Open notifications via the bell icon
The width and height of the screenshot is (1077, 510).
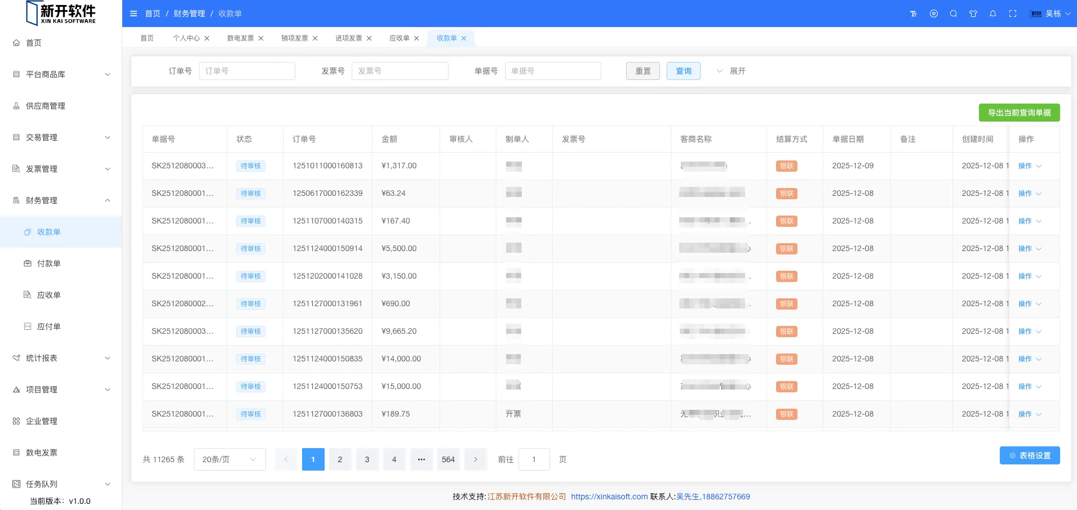(993, 14)
